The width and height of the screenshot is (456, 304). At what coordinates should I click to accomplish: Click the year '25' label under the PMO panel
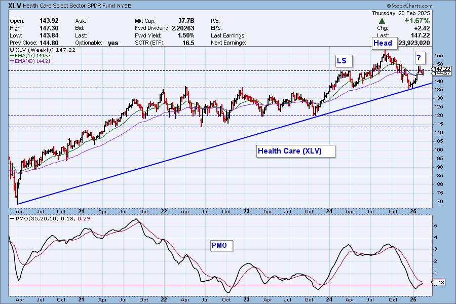pyautogui.click(x=413, y=299)
